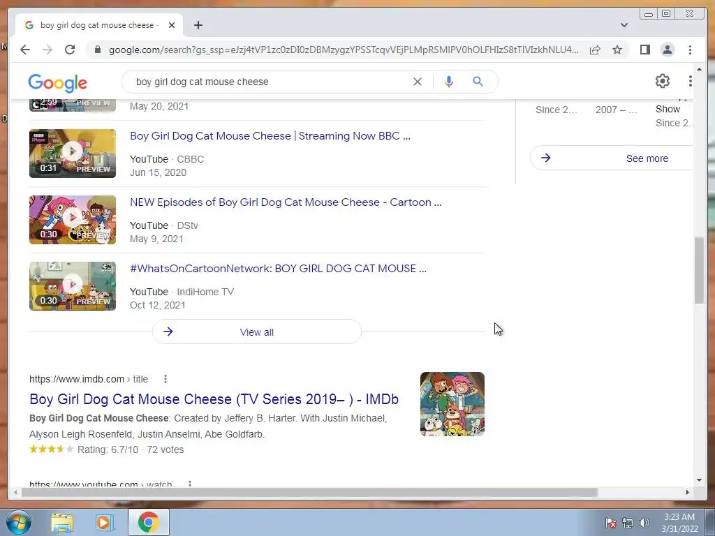Click scroll right arrow at bottom
This screenshot has height=536, width=715.
[x=688, y=492]
